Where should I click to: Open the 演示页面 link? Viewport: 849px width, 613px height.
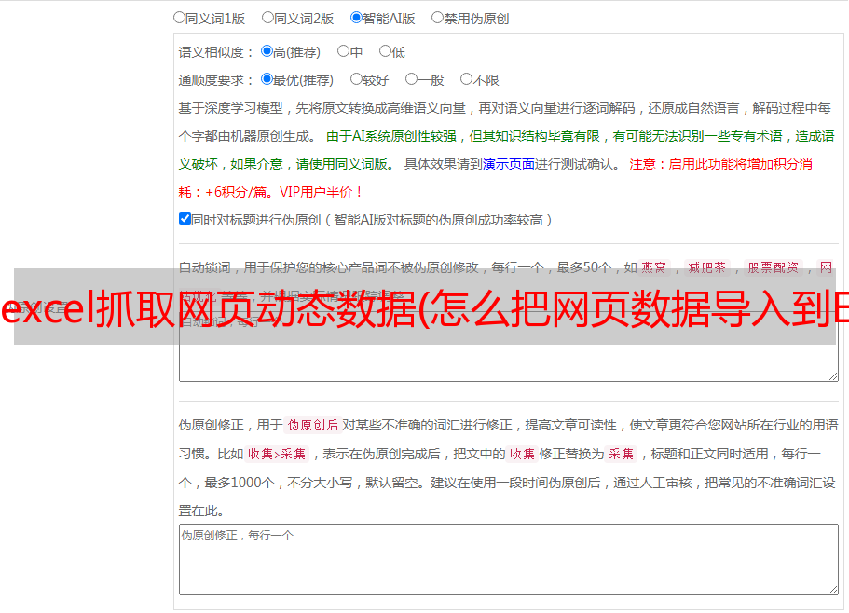coord(509,164)
